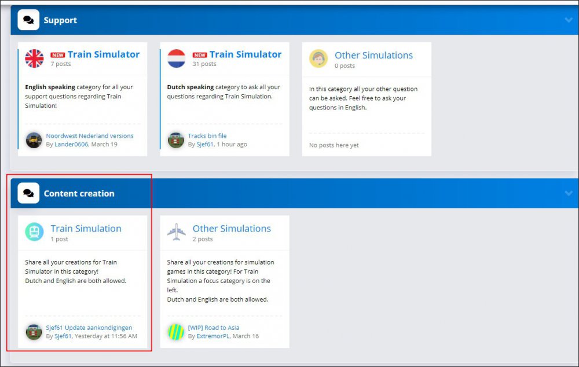Click the UK flag forum icon
The height and width of the screenshot is (367, 579).
point(34,58)
